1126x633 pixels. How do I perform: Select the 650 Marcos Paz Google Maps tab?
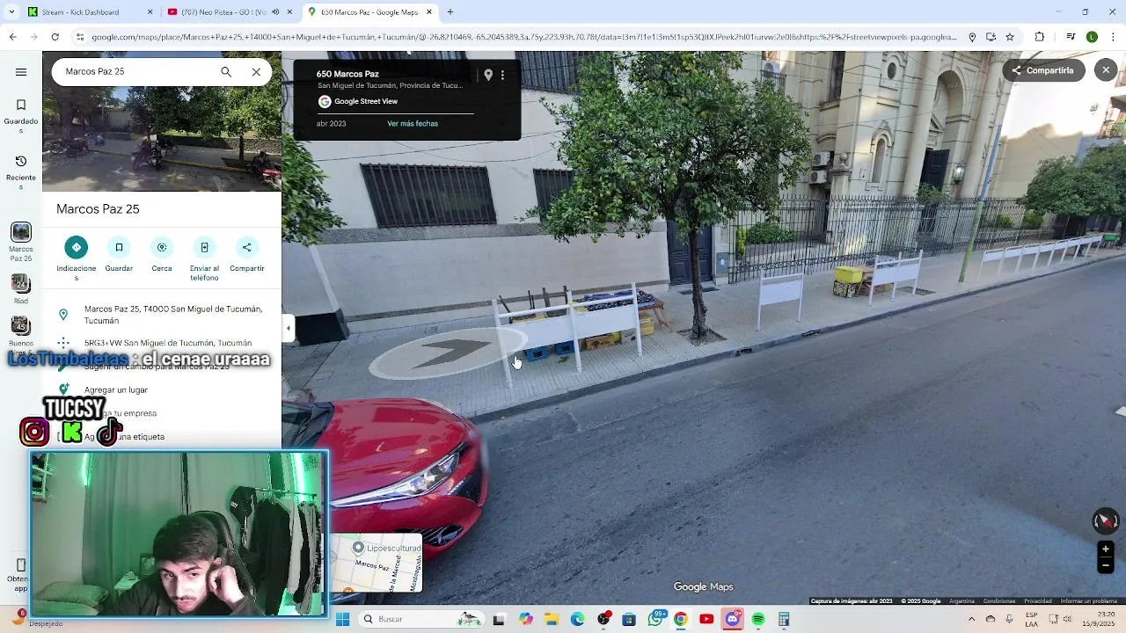point(369,12)
